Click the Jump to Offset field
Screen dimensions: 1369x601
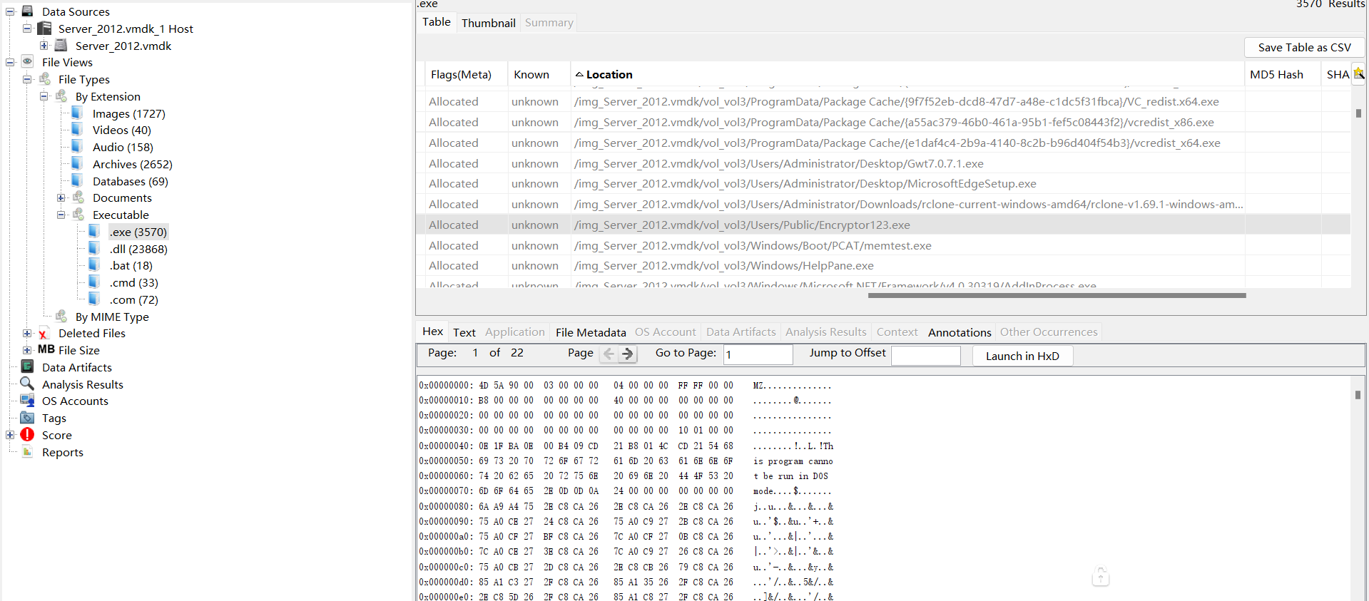point(926,355)
